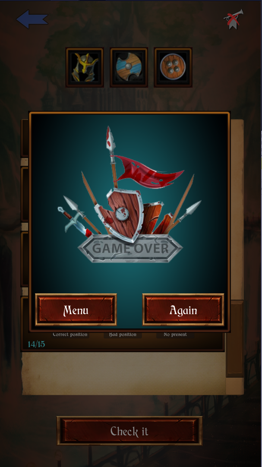262x467 pixels.
Task: Click the 14/15 attempts counter
Action: click(x=36, y=344)
